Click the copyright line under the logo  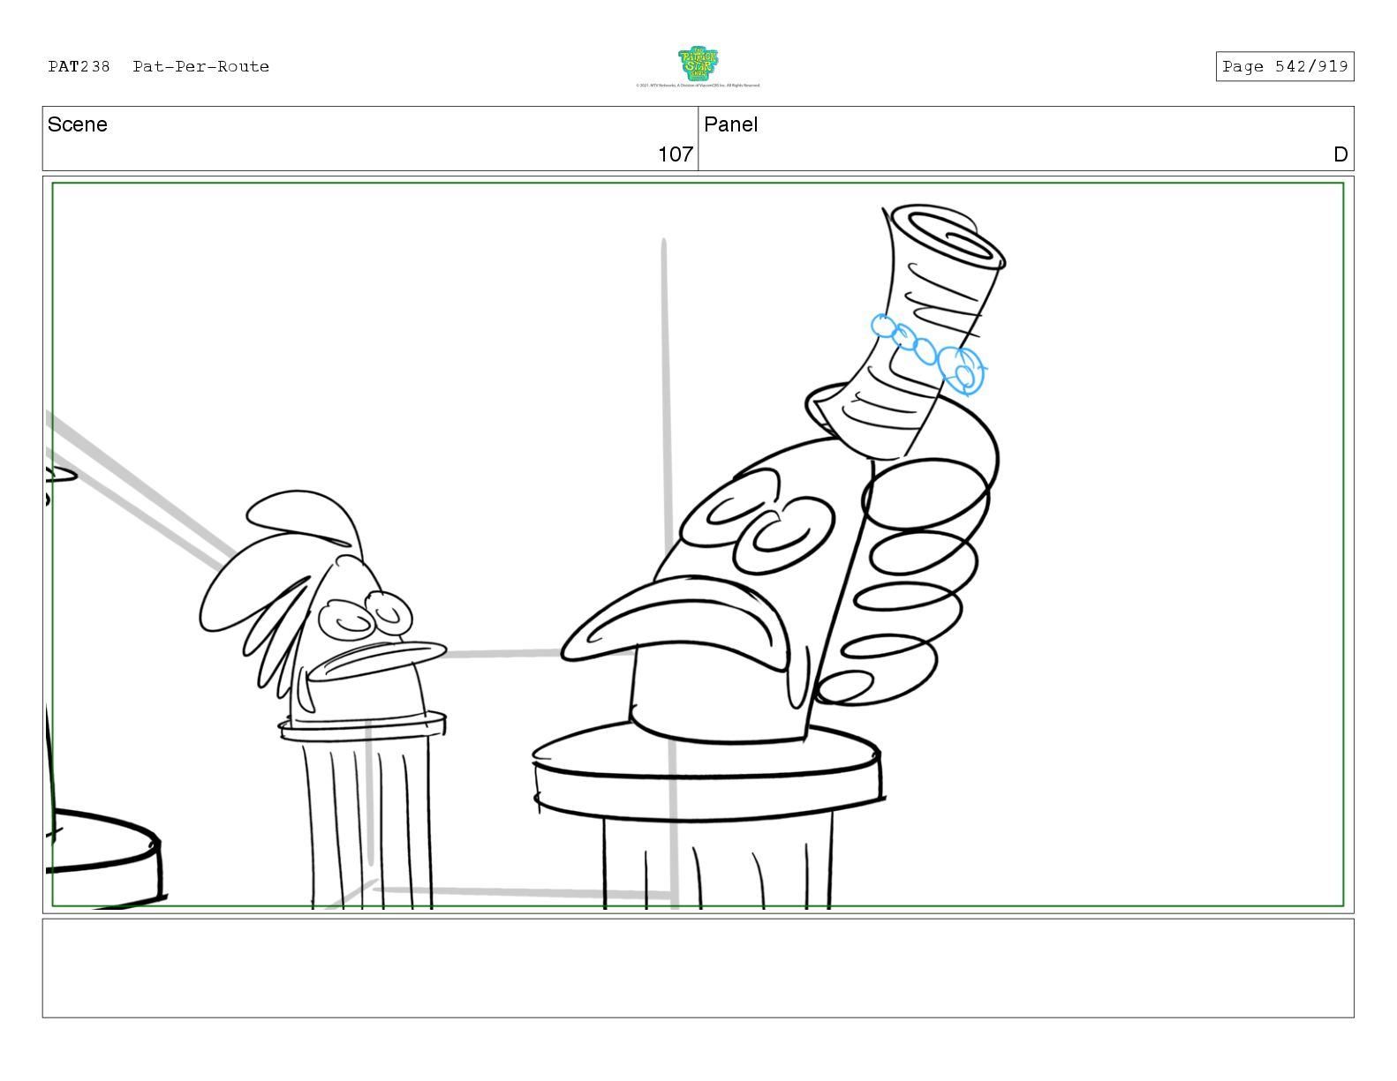698,86
